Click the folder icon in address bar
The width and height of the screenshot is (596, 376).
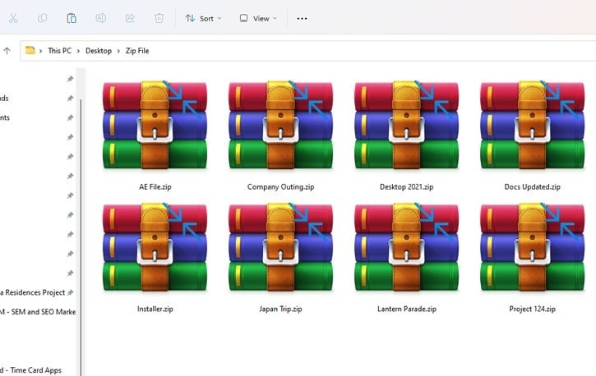coord(30,50)
